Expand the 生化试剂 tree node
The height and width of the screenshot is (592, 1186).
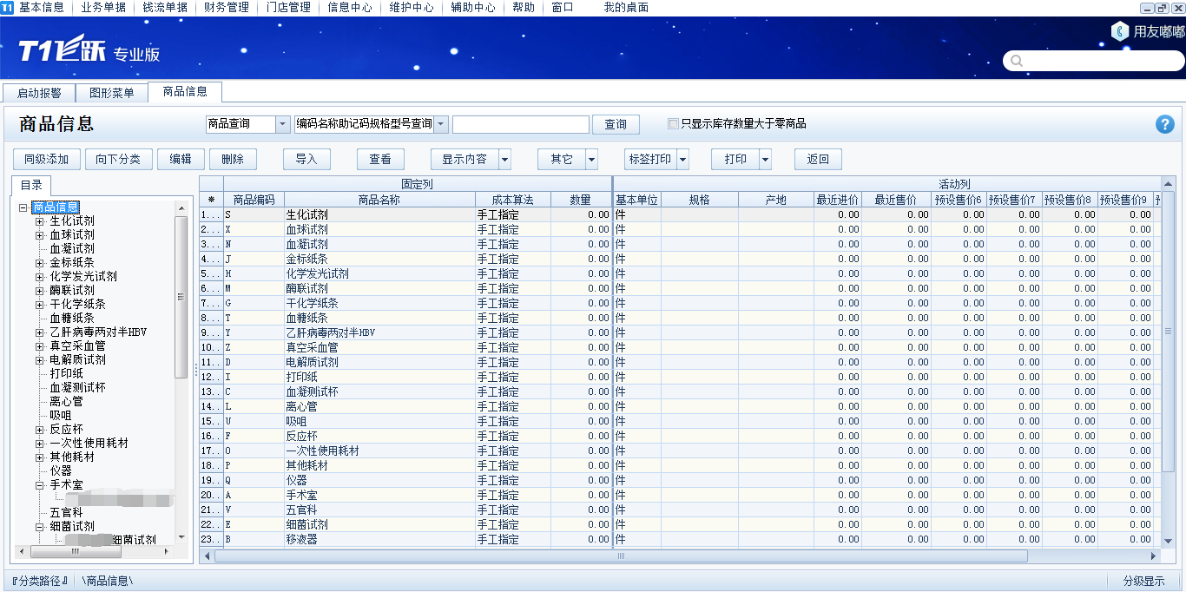pyautogui.click(x=39, y=221)
